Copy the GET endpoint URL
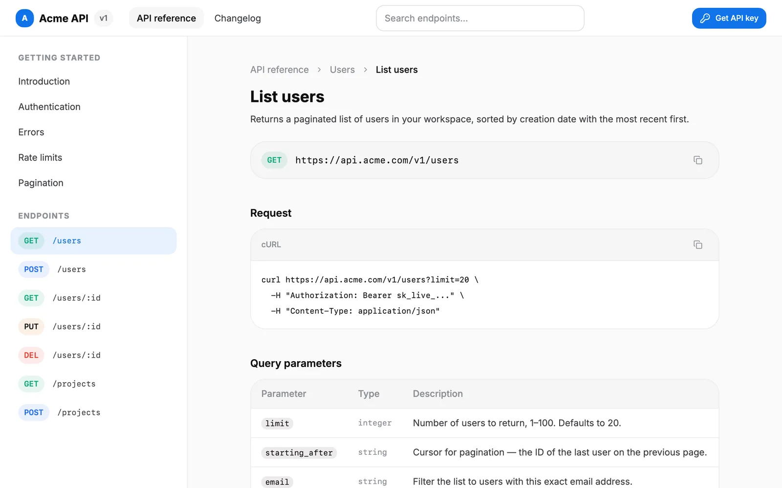 (x=697, y=160)
